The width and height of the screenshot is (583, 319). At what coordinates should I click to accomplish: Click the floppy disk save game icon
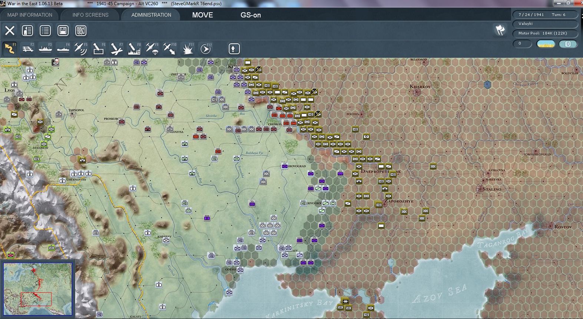coord(63,30)
